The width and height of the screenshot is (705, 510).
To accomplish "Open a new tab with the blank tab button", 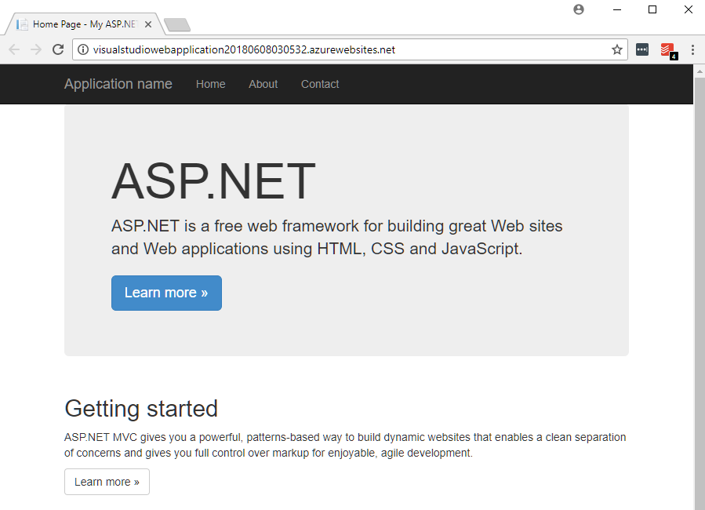I will tap(177, 25).
